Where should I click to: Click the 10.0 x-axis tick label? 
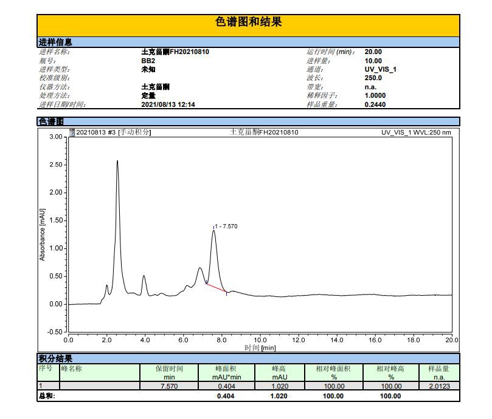(260, 340)
